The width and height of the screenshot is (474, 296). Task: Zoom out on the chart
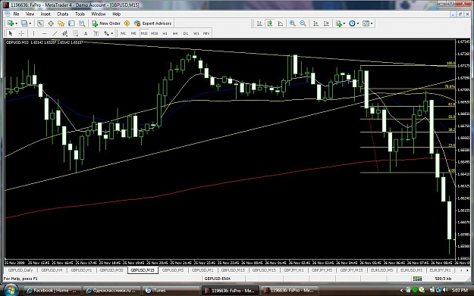303,23
